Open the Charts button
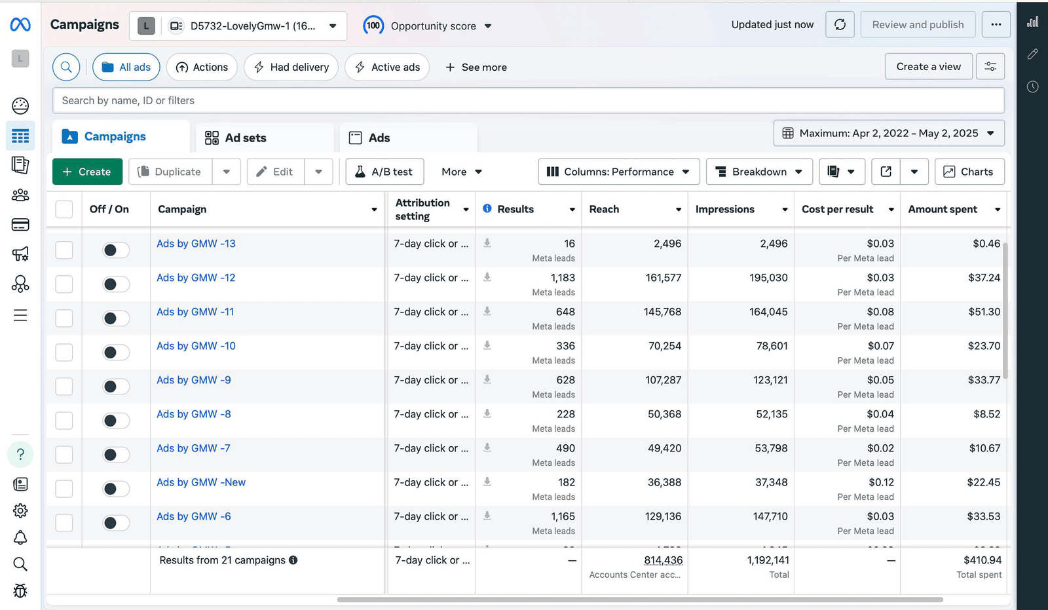The height and width of the screenshot is (610, 1048). pos(969,172)
